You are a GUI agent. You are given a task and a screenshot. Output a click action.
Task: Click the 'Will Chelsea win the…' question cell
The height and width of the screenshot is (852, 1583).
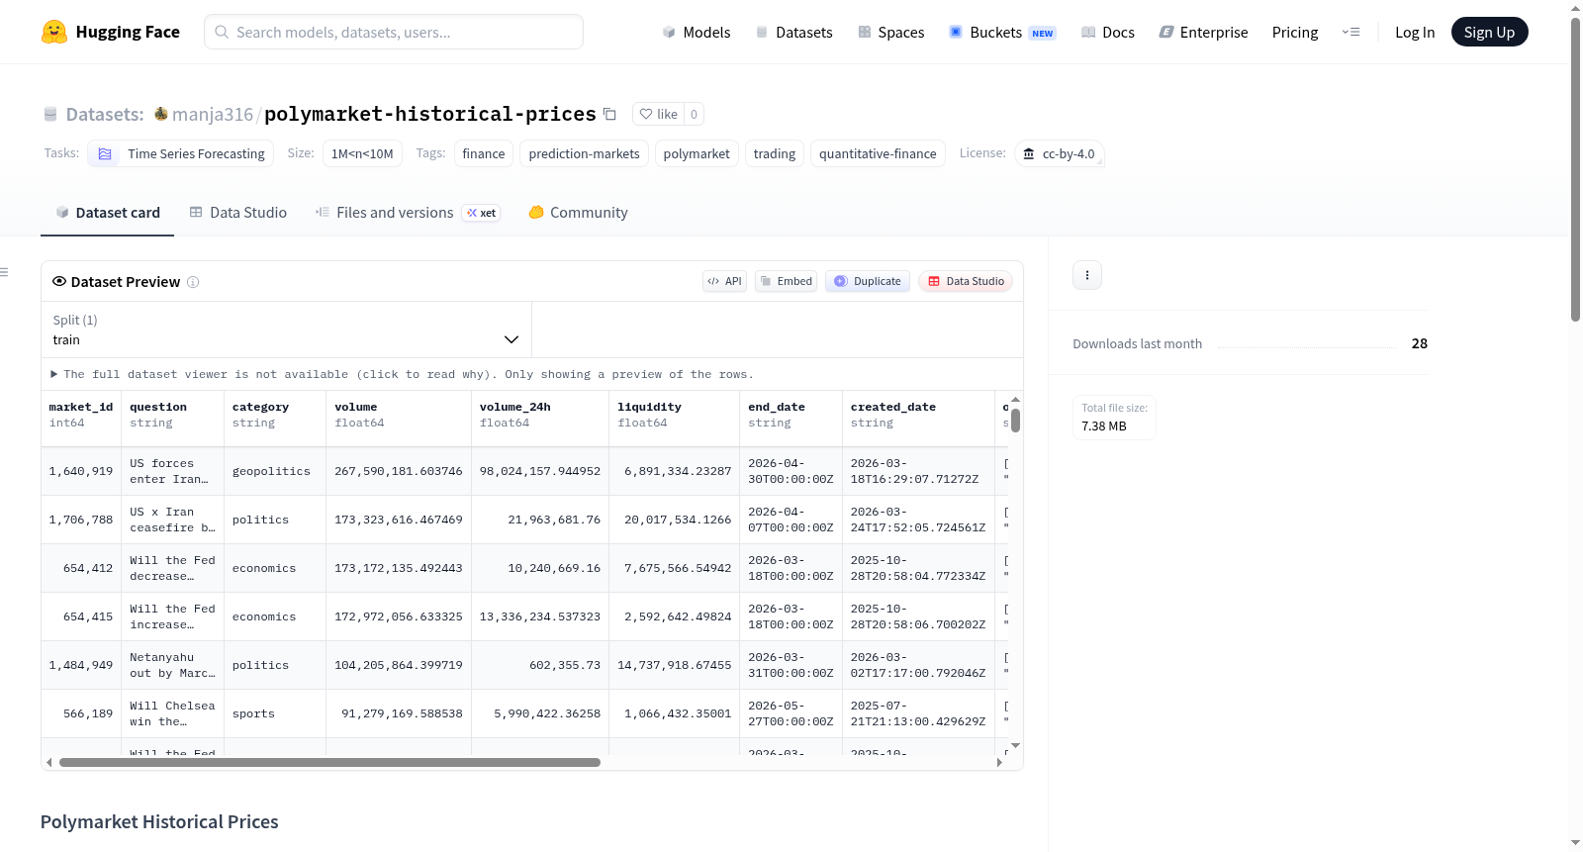[x=173, y=713]
